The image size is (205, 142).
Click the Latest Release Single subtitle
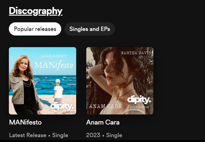(39, 135)
